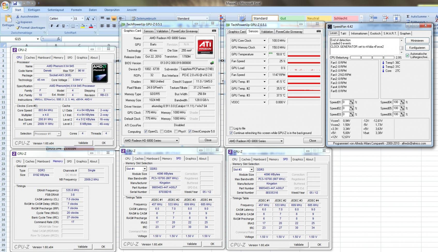Open the Slot #1 memory slot dropdown
Screen dimensions: 438x252
(145, 169)
